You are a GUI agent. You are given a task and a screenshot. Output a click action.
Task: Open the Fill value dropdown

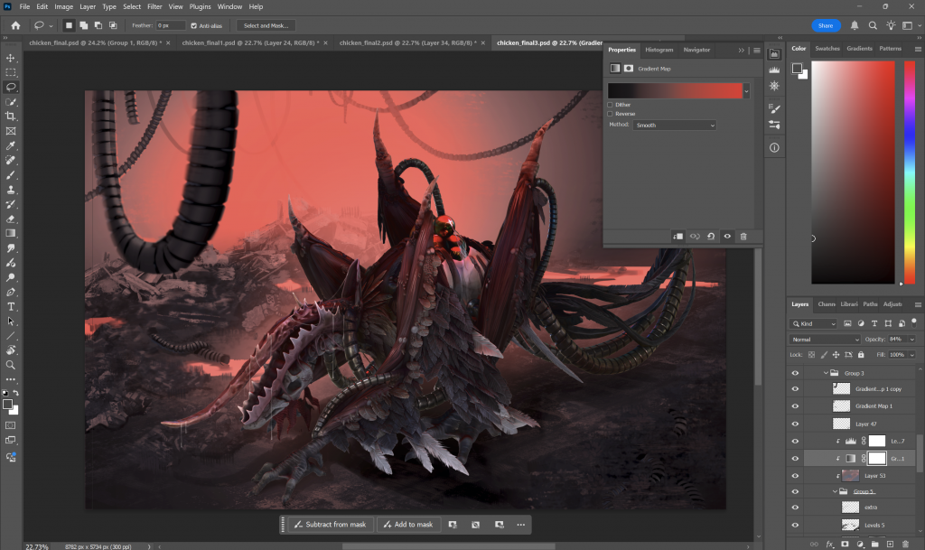[912, 355]
